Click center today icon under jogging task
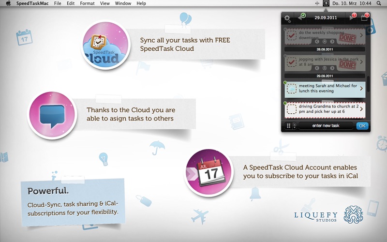This screenshot has width=387, height=242. (x=325, y=68)
